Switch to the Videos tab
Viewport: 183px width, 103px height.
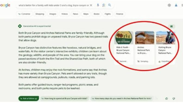pos(64,14)
